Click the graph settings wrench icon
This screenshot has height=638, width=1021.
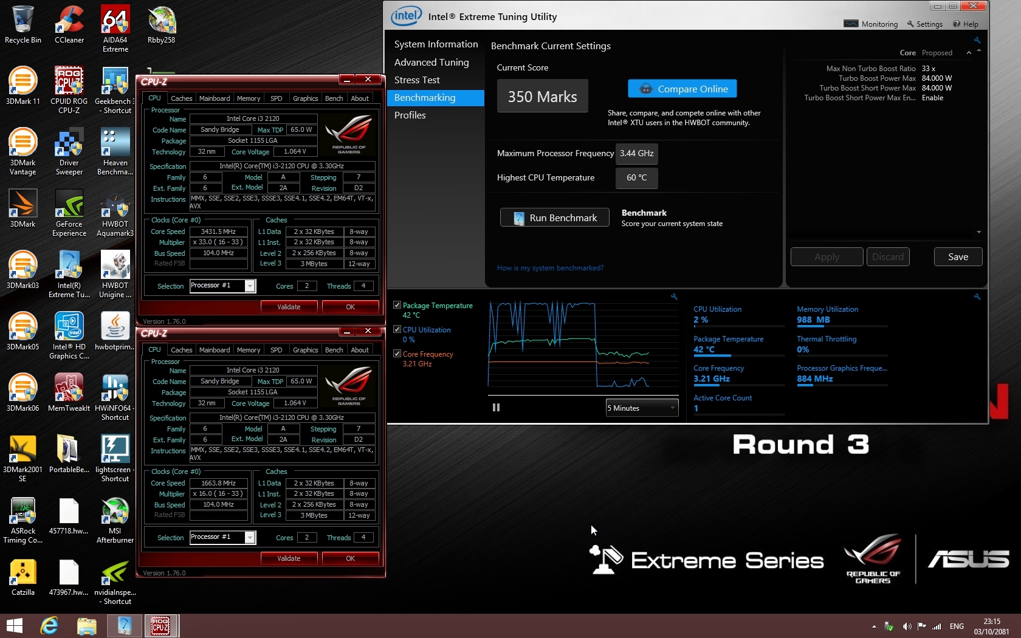674,297
